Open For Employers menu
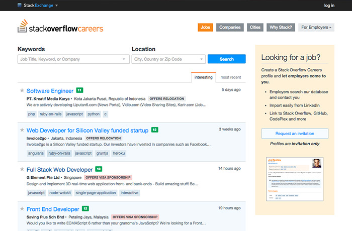The width and height of the screenshot is (352, 231). tap(316, 27)
